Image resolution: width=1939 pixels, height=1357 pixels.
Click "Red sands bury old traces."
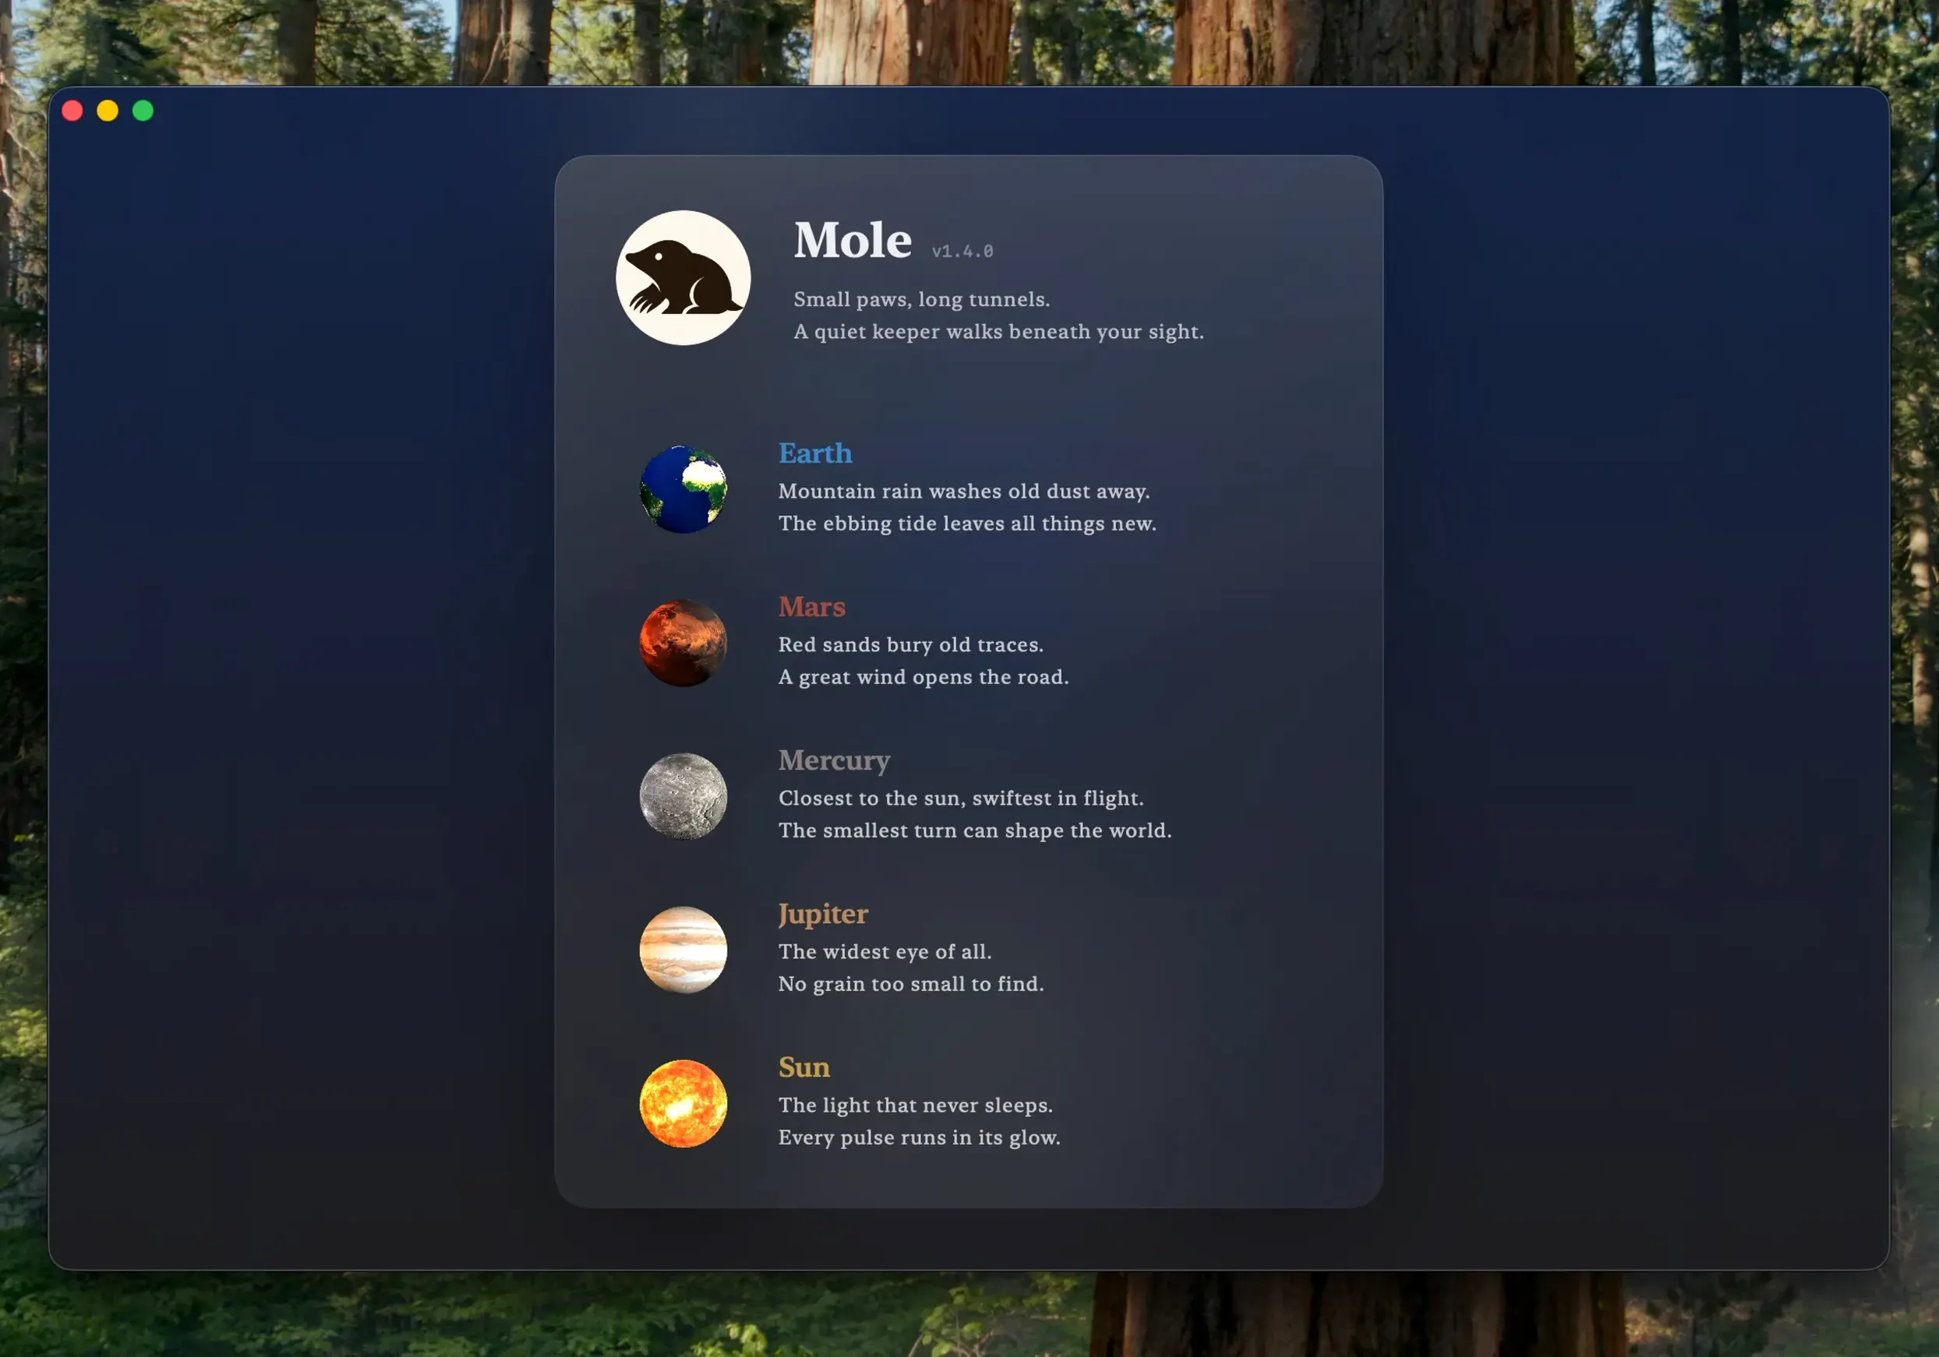point(910,645)
